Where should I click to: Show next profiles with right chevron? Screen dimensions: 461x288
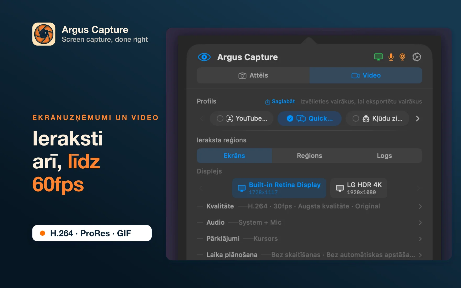[x=418, y=119]
